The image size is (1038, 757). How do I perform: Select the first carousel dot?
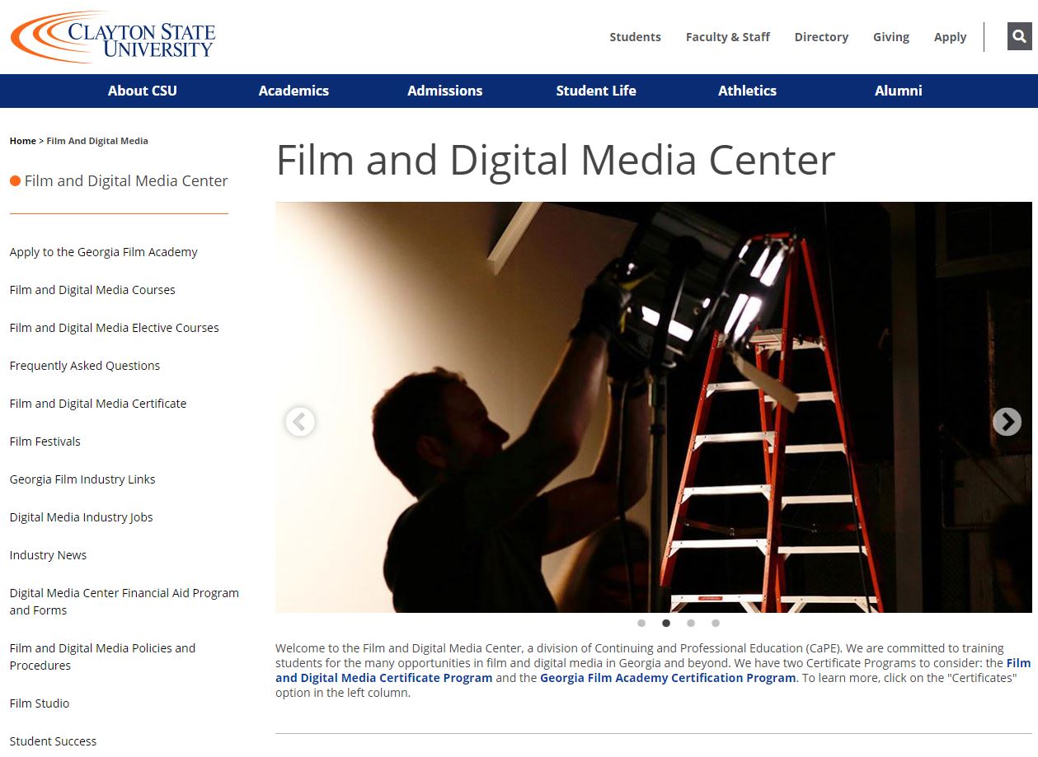641,624
